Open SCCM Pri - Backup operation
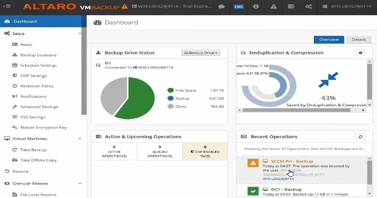Image resolution: width=377 pixels, height=198 pixels. [x=292, y=161]
